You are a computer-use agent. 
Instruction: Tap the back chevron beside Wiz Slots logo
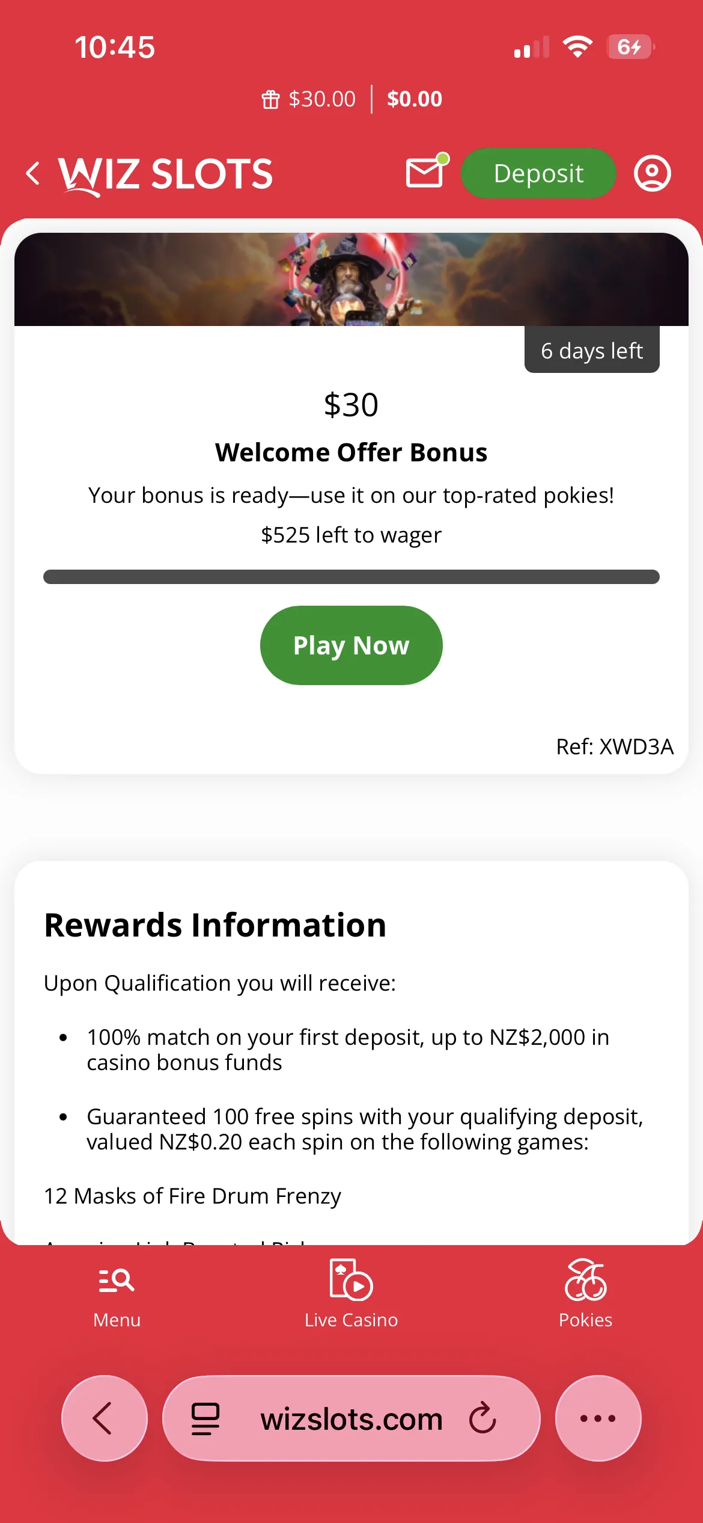click(34, 173)
